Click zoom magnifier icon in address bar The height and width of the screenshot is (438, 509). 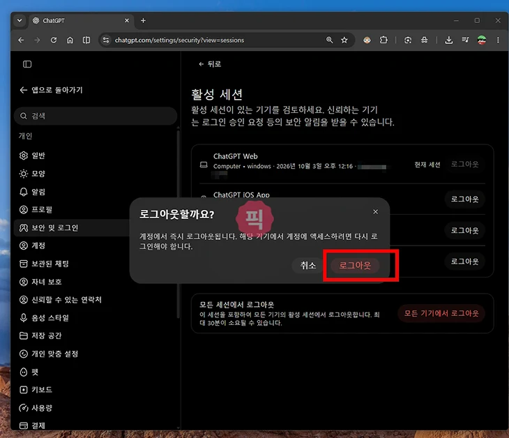click(330, 40)
